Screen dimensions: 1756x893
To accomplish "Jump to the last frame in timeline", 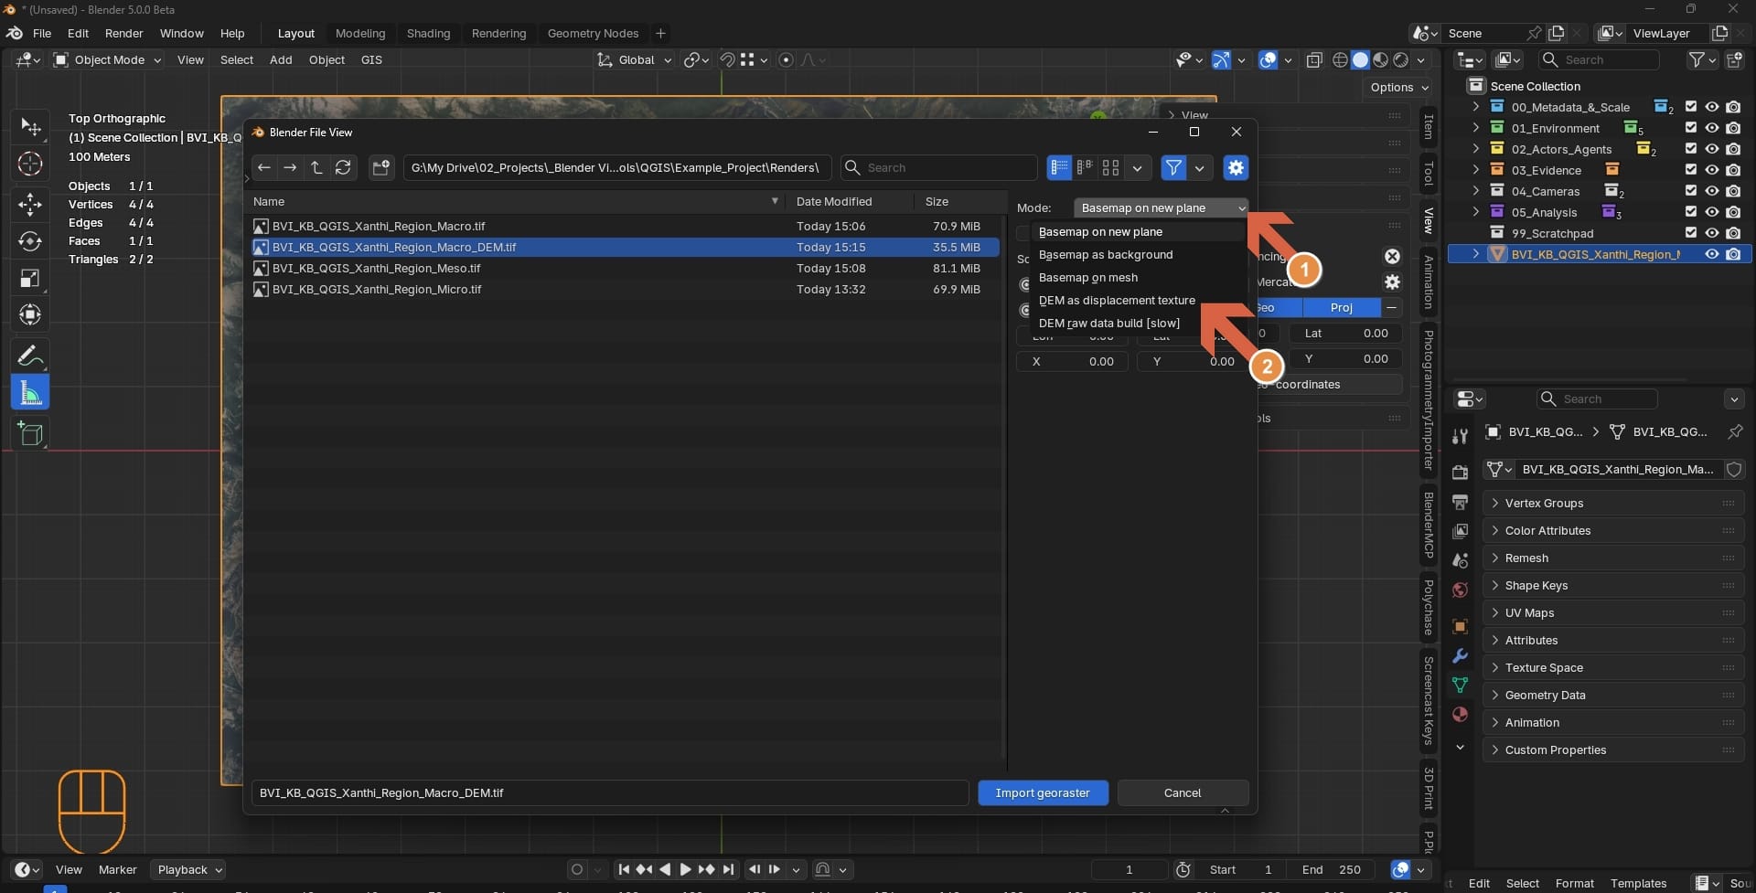I will (x=728, y=869).
